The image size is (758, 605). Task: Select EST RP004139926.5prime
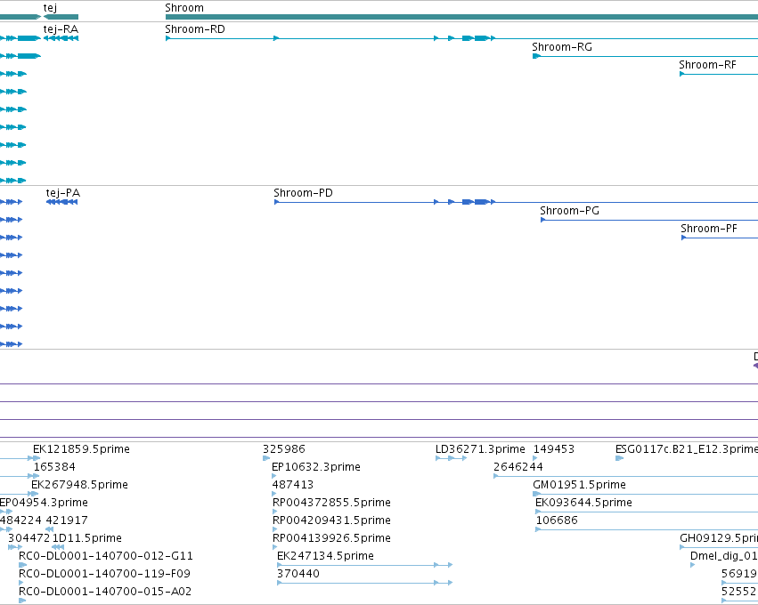coord(331,538)
